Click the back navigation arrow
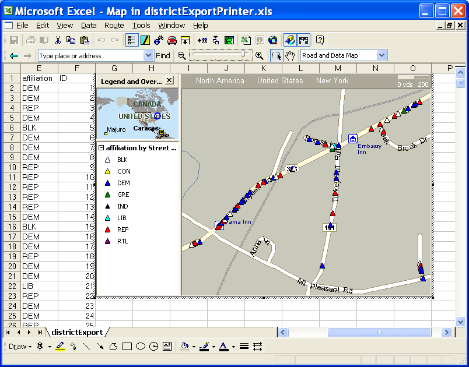The width and height of the screenshot is (469, 367). pyautogui.click(x=13, y=55)
